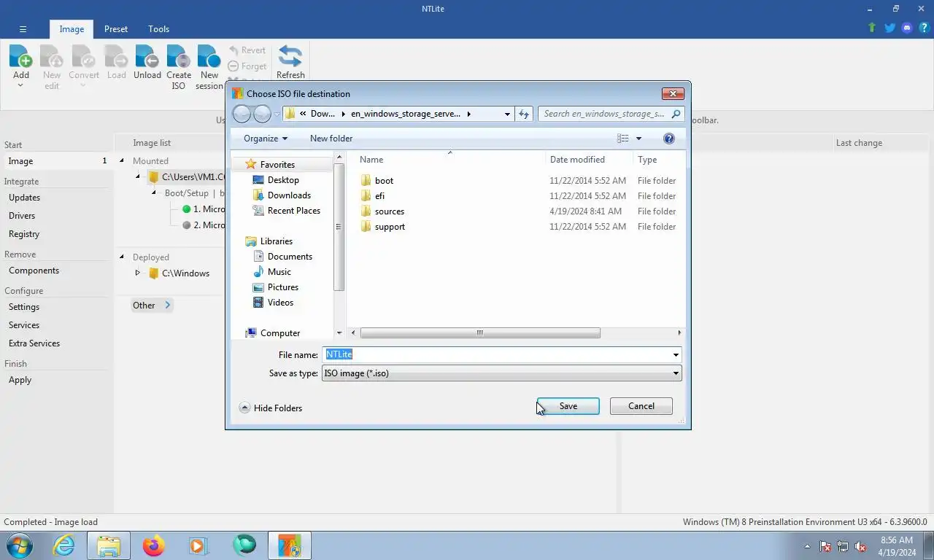Switch to the Tools ribbon tab
The width and height of the screenshot is (934, 560).
158,29
